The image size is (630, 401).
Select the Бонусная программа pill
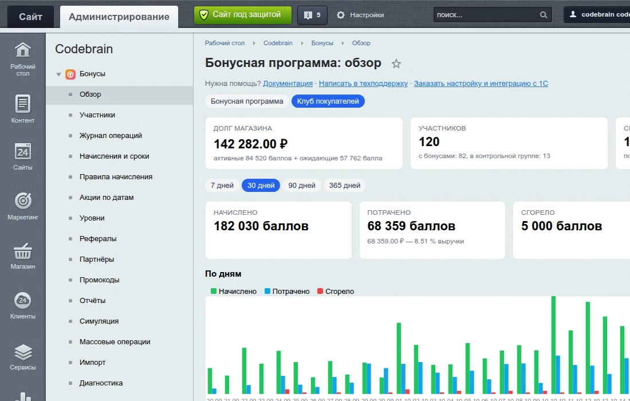pos(247,101)
